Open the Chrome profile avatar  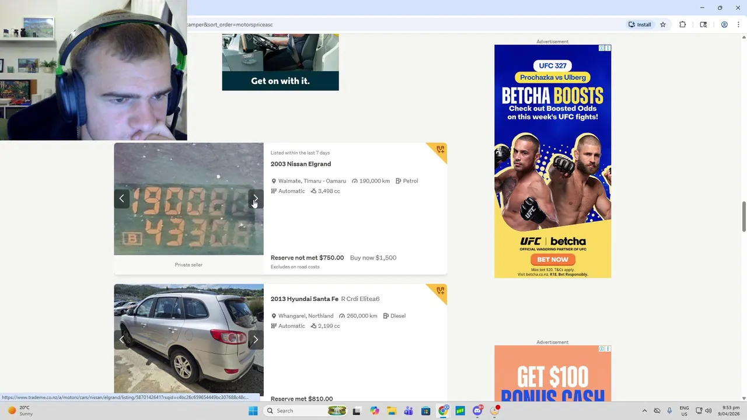724,24
